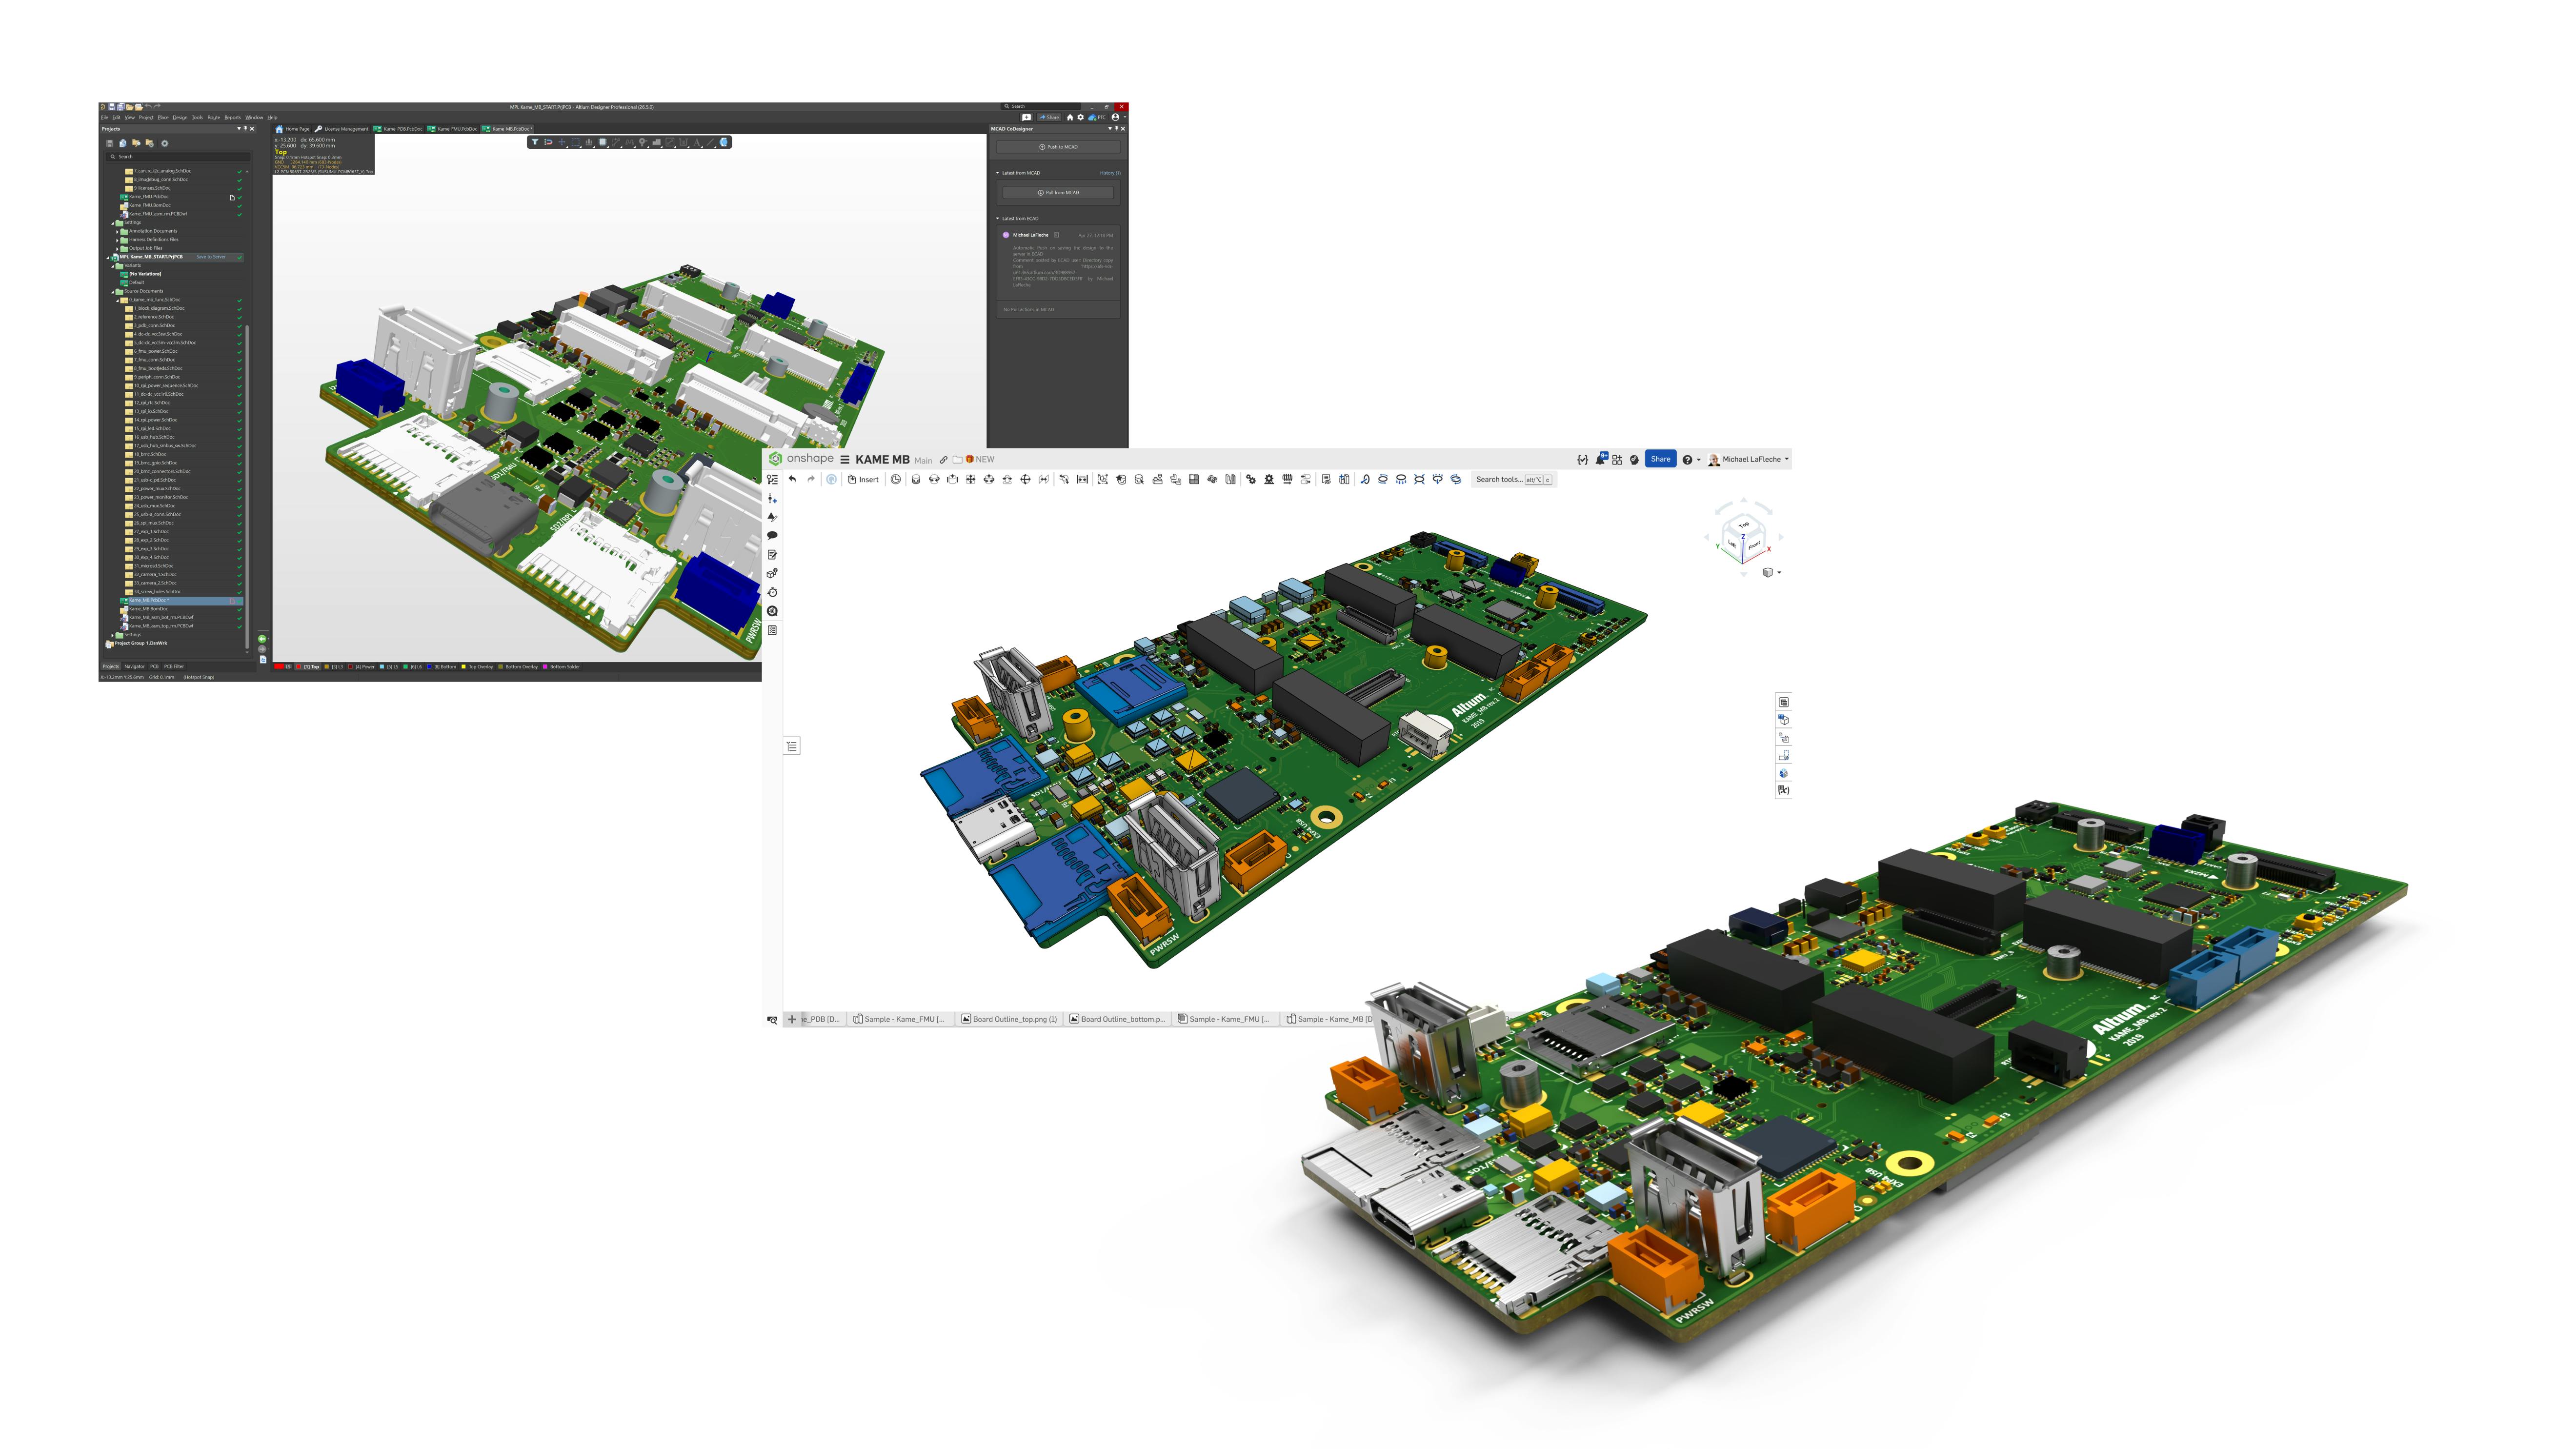Click the Pull from MCAD button
2576x1449 pixels.
(1058, 193)
